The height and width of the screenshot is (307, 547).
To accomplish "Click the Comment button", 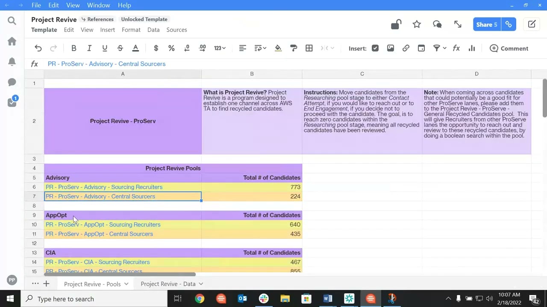I will tap(509, 48).
